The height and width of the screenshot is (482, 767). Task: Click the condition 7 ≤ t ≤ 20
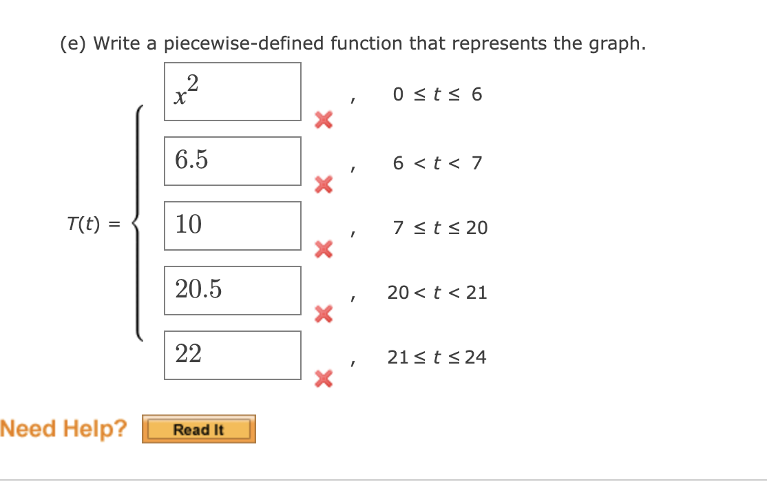441,228
